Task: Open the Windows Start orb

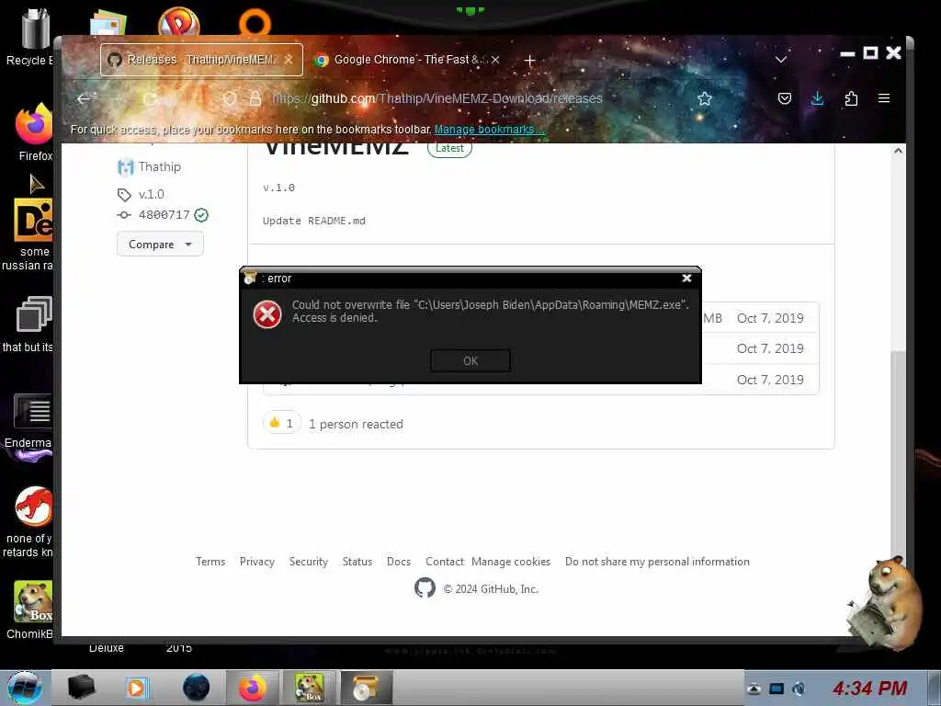Action: (x=24, y=688)
